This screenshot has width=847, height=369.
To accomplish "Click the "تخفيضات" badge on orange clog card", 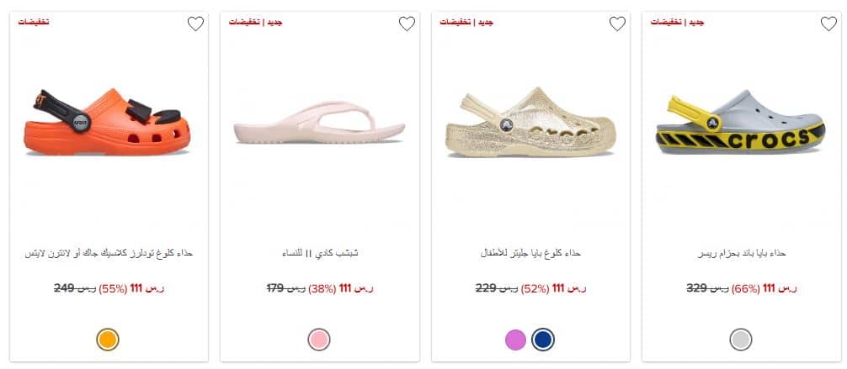I will point(34,22).
